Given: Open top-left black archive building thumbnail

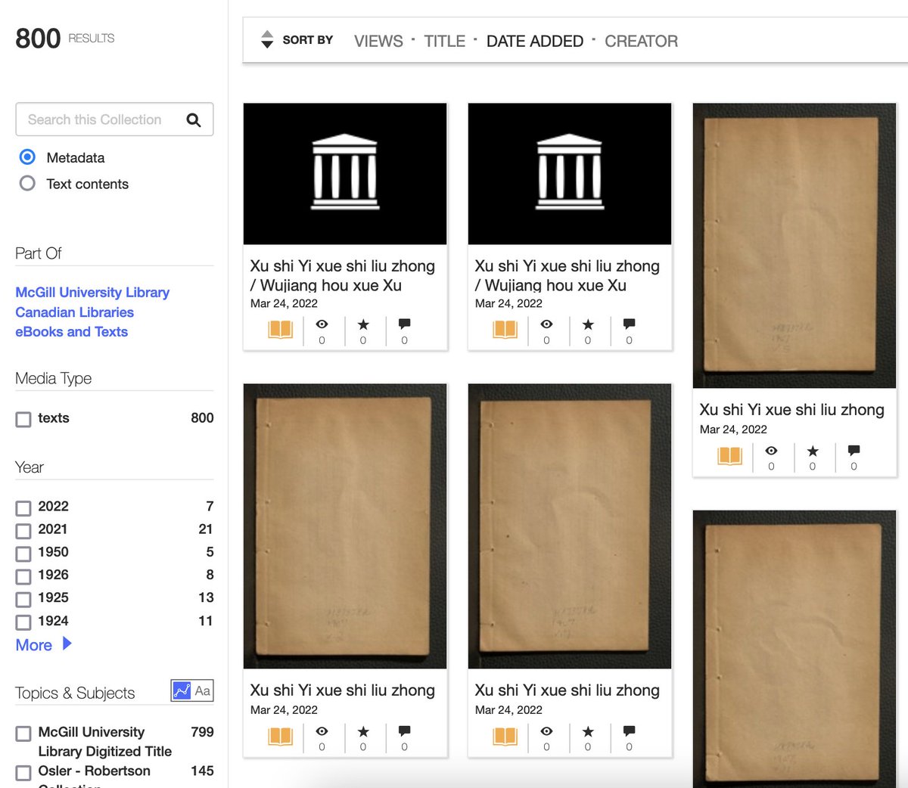Looking at the screenshot, I should click(345, 174).
